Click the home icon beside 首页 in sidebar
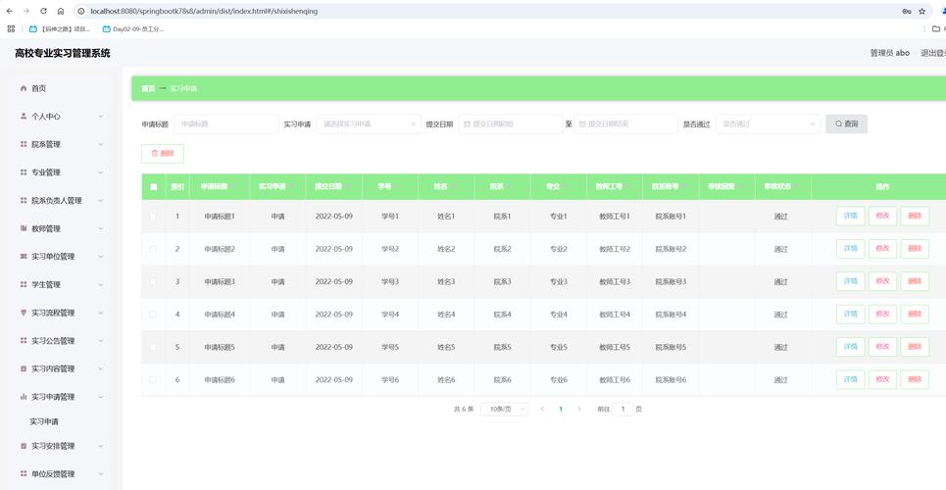 (x=24, y=88)
